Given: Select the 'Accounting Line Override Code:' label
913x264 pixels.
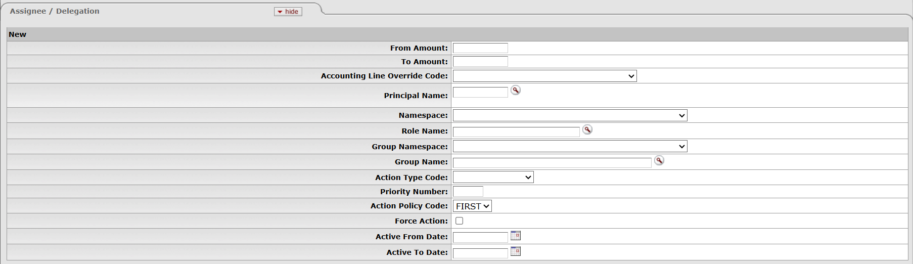Looking at the screenshot, I should coord(384,76).
